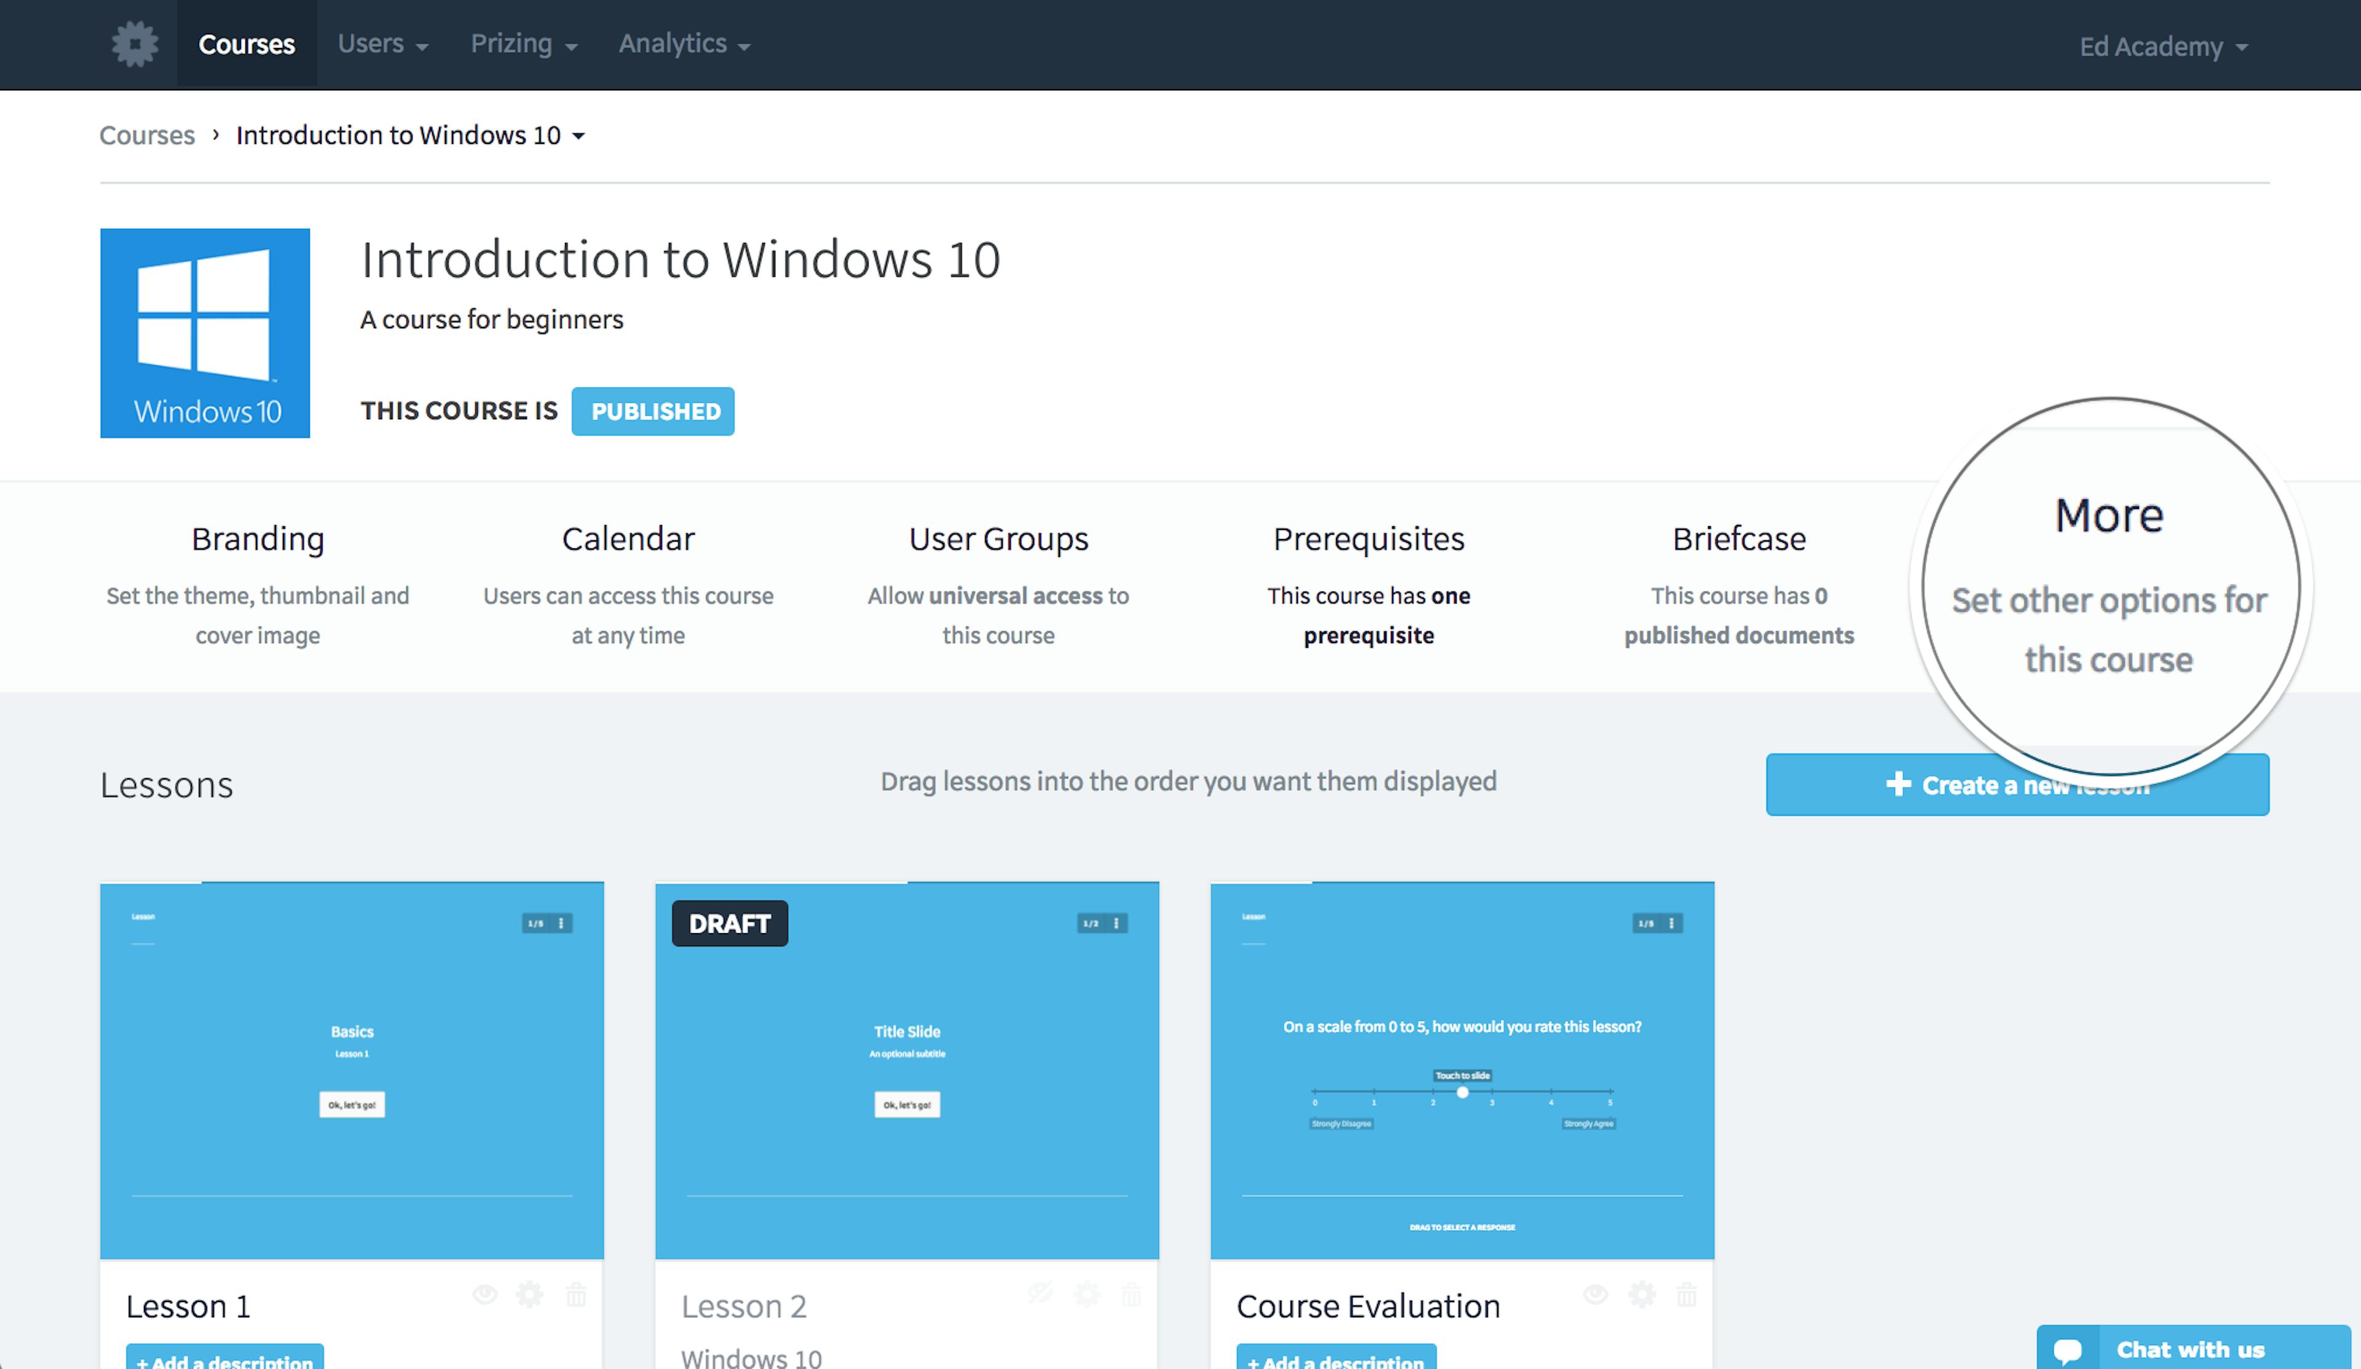Click the Chat with us speech bubble

pyautogui.click(x=2068, y=1351)
